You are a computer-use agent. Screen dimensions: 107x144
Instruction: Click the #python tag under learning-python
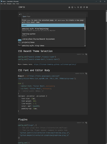24,36
